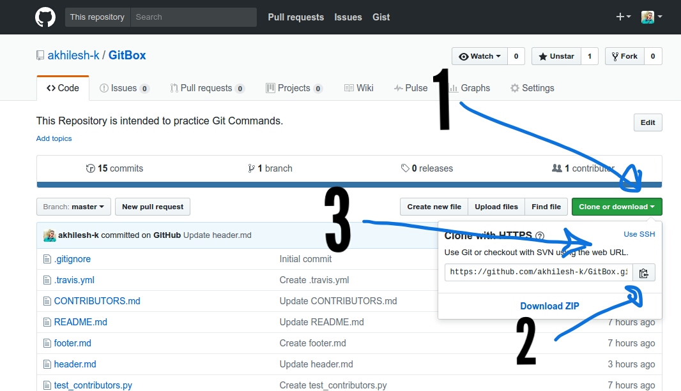The width and height of the screenshot is (681, 391).
Task: Open the CONTRIBUTORS.md file
Action: [97, 301]
